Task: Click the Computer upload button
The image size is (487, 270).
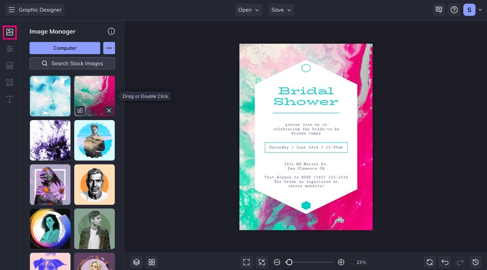Action: point(64,48)
